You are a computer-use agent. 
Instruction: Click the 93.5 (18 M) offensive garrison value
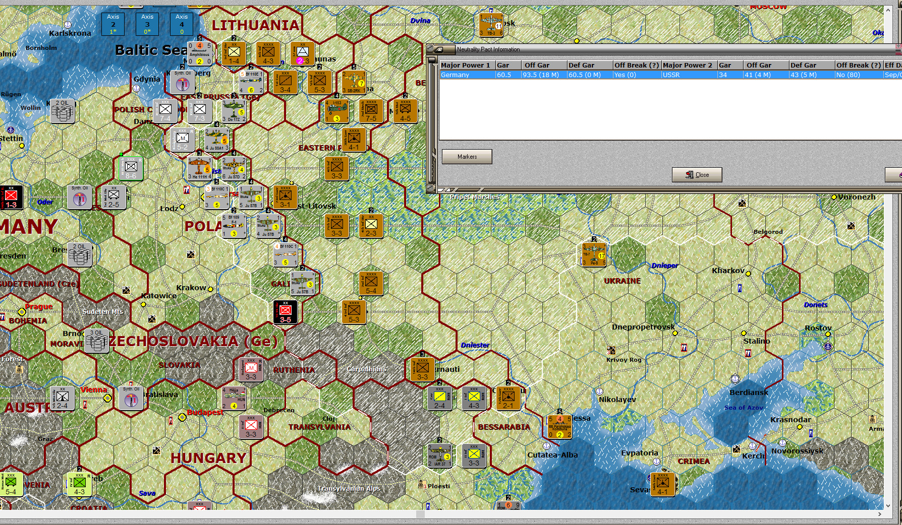[544, 75]
